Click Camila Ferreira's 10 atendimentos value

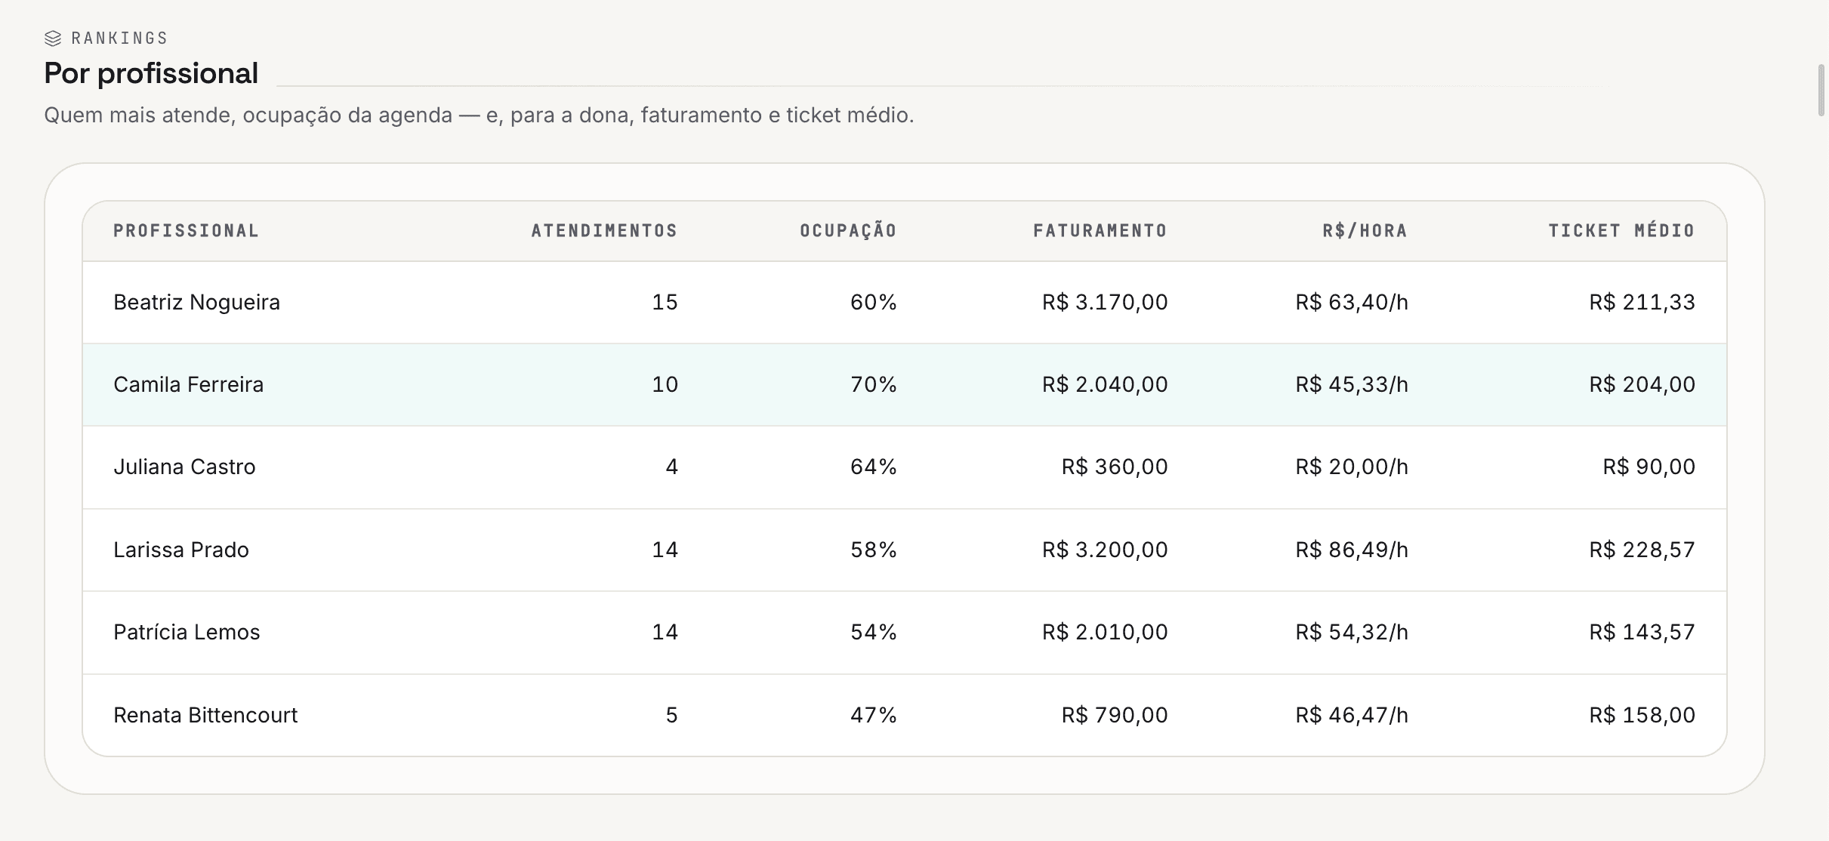[x=665, y=385]
